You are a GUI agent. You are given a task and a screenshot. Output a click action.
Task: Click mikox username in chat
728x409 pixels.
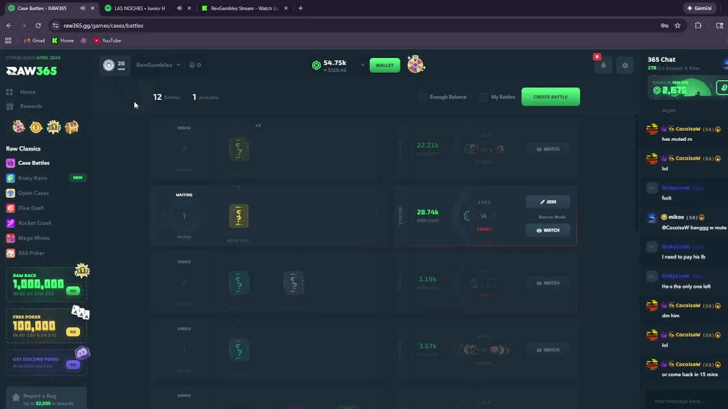[676, 217]
